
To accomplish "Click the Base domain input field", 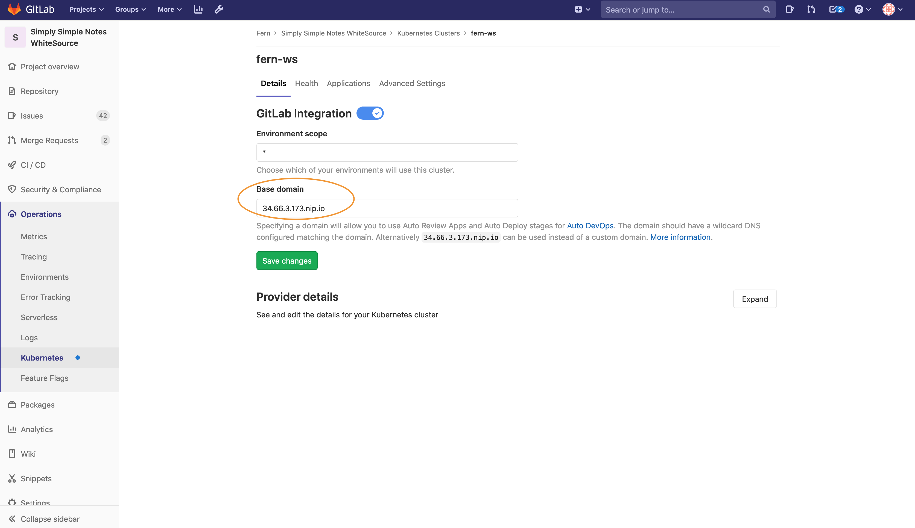I will (387, 208).
